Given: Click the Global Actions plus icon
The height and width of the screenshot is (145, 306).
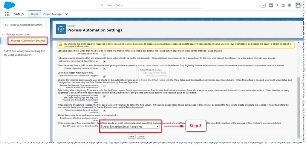Looking at the screenshot, I should (x=271, y=5).
